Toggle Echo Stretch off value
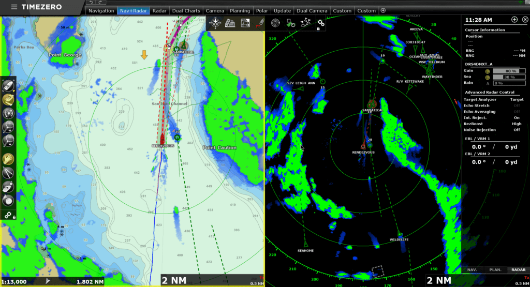 (x=517, y=105)
